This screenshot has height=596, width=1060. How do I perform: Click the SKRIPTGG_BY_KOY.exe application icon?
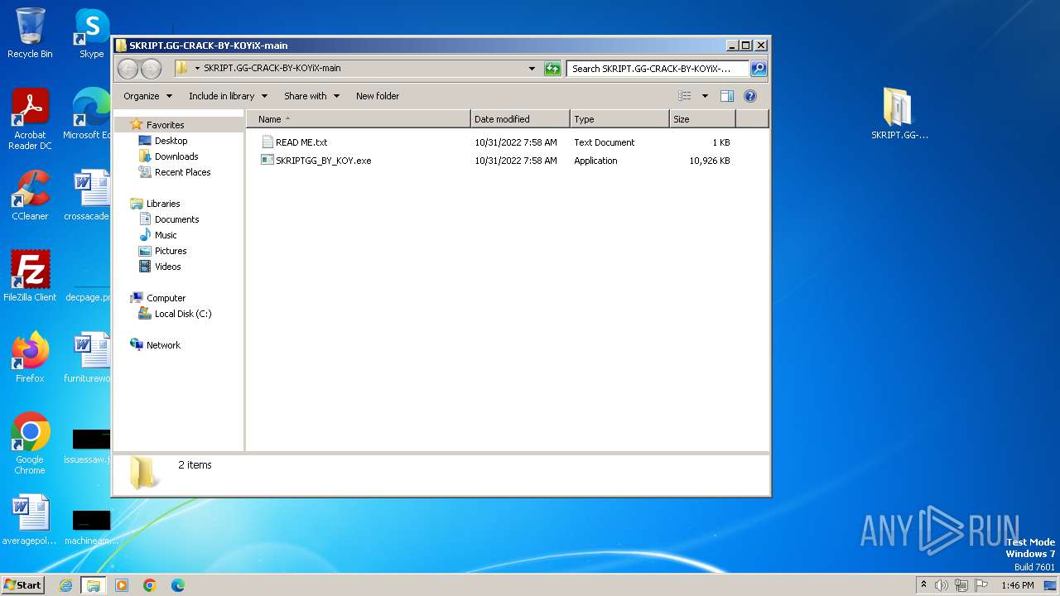tap(267, 161)
